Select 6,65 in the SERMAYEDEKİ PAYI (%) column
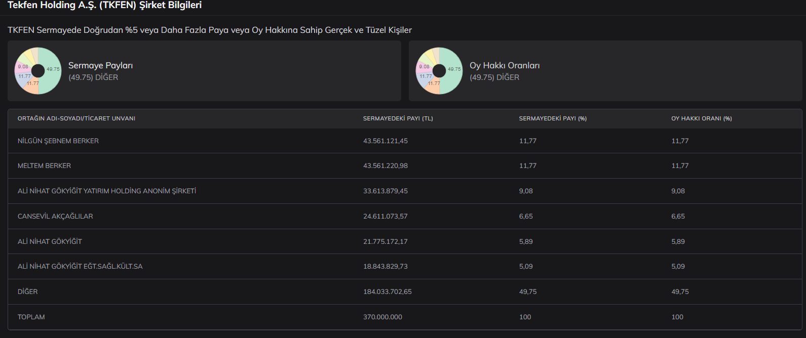 coord(526,217)
